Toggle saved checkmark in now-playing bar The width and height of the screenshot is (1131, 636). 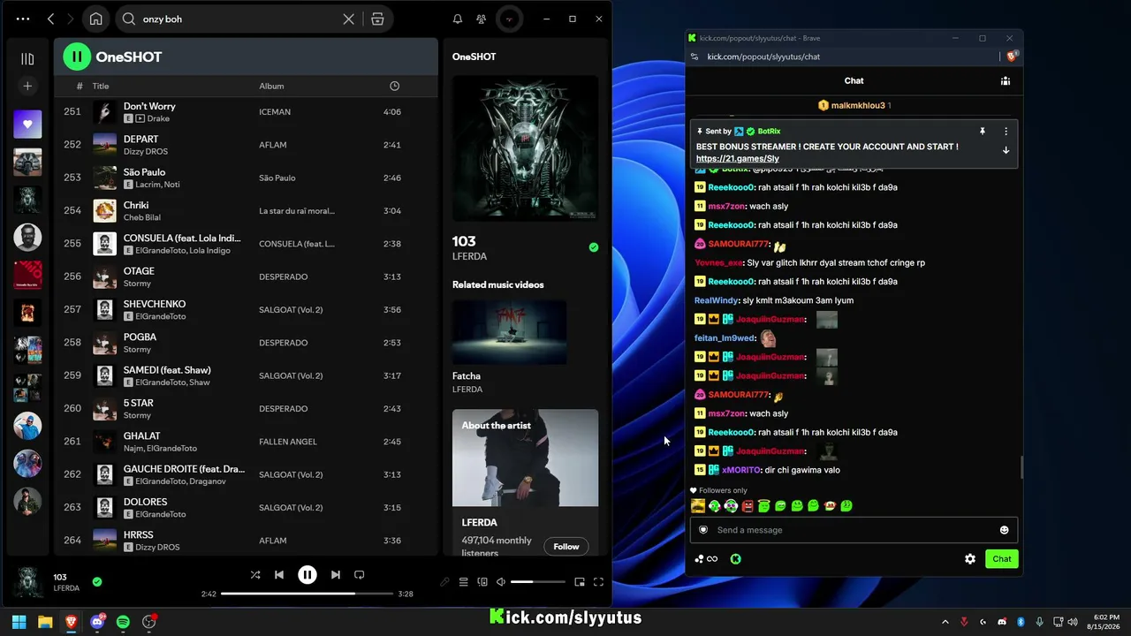[x=97, y=582]
